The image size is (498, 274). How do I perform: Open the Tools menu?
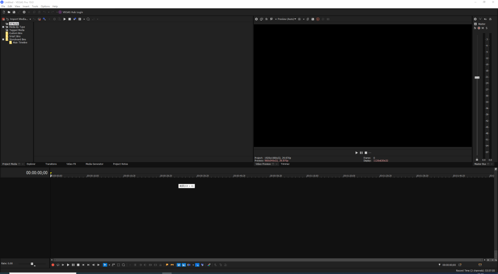tap(35, 6)
